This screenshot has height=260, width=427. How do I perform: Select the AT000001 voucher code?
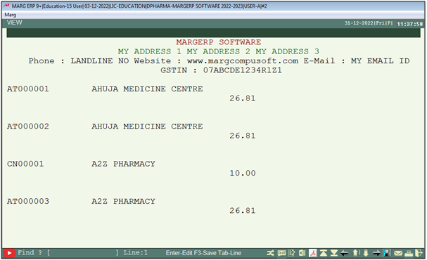[27, 89]
